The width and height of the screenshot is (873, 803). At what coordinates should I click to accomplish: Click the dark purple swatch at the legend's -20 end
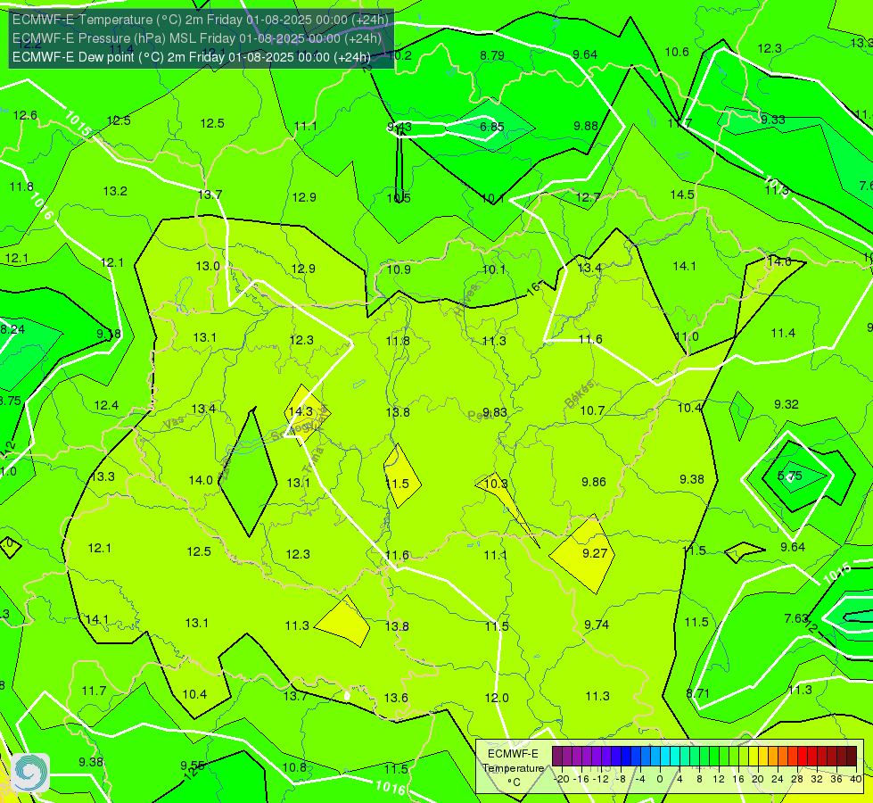coord(556,757)
